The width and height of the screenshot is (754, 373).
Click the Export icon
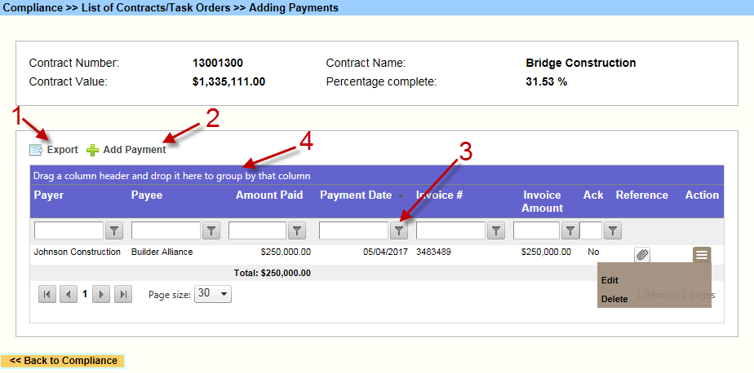pyautogui.click(x=35, y=150)
